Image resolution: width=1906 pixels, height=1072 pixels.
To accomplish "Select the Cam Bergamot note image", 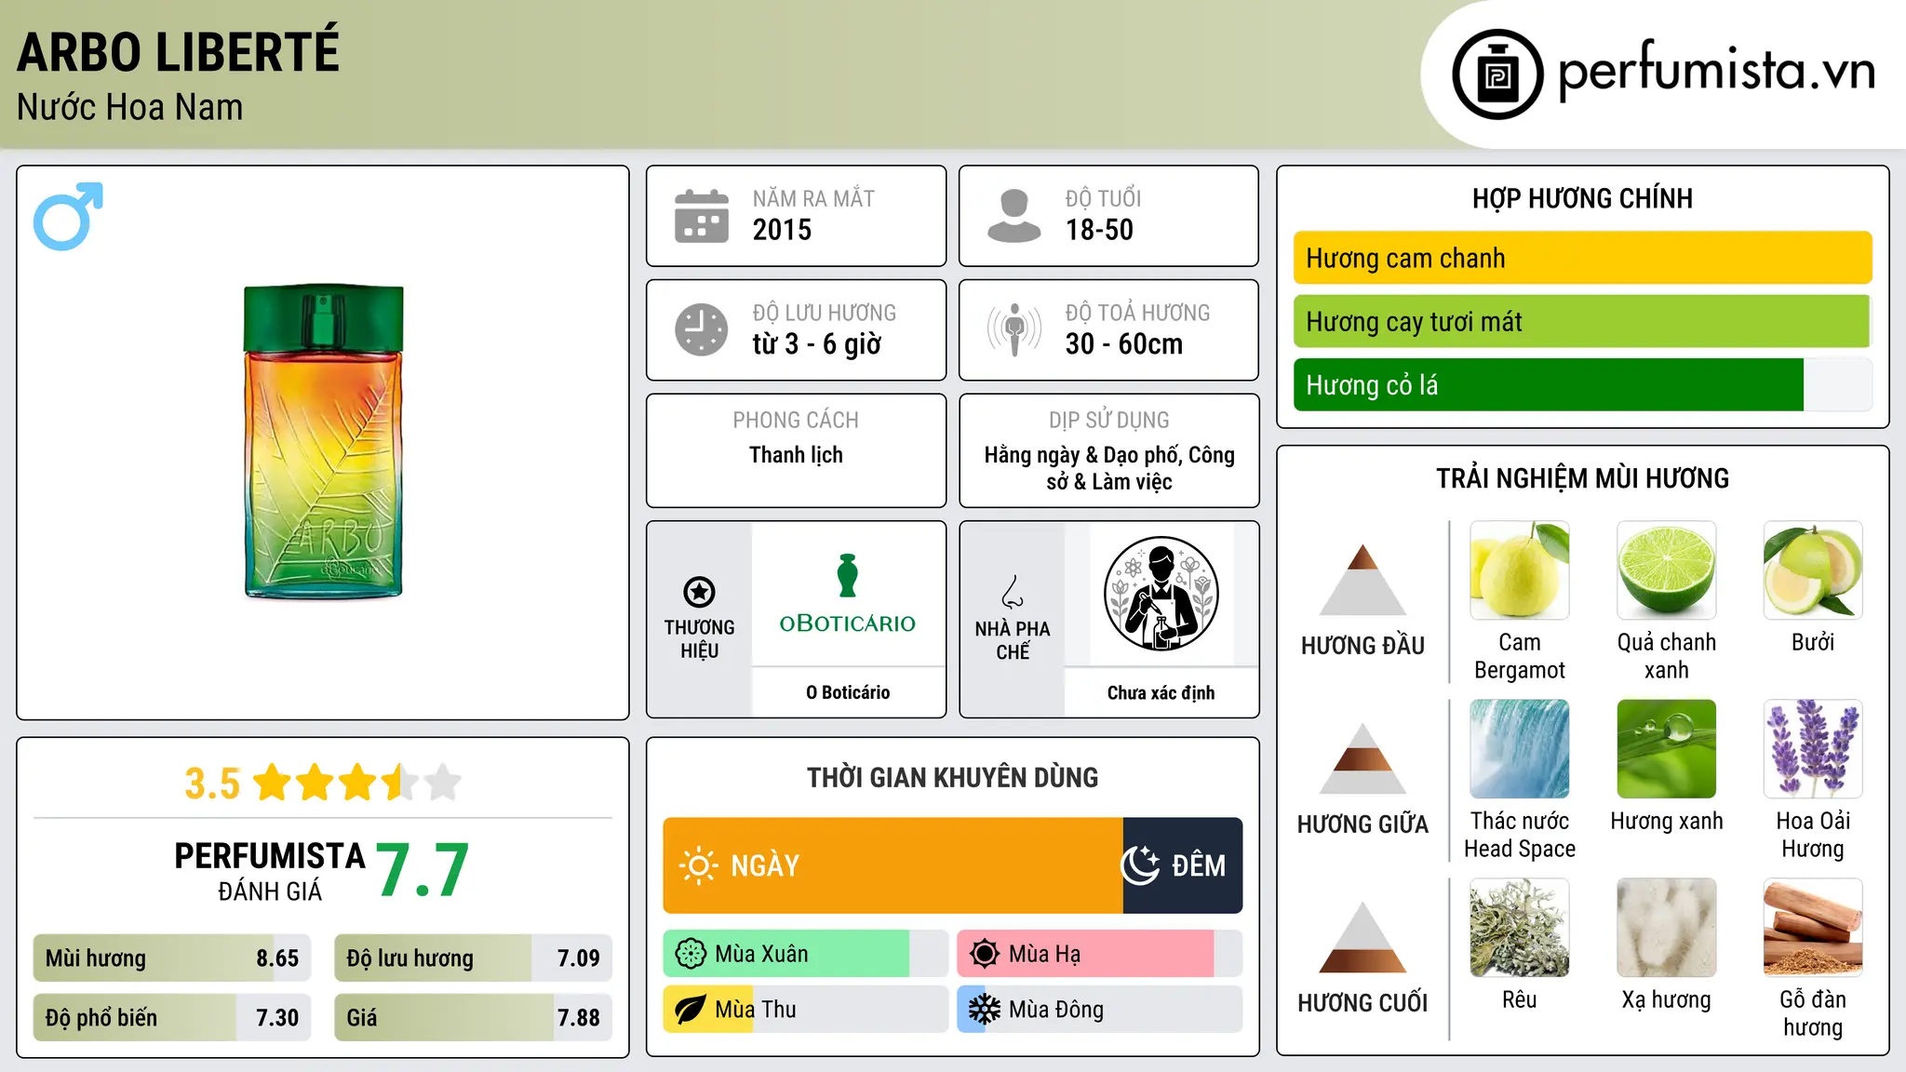I will 1520,570.
